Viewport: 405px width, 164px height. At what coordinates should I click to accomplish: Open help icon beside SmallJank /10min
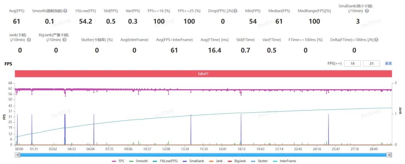[367, 11]
